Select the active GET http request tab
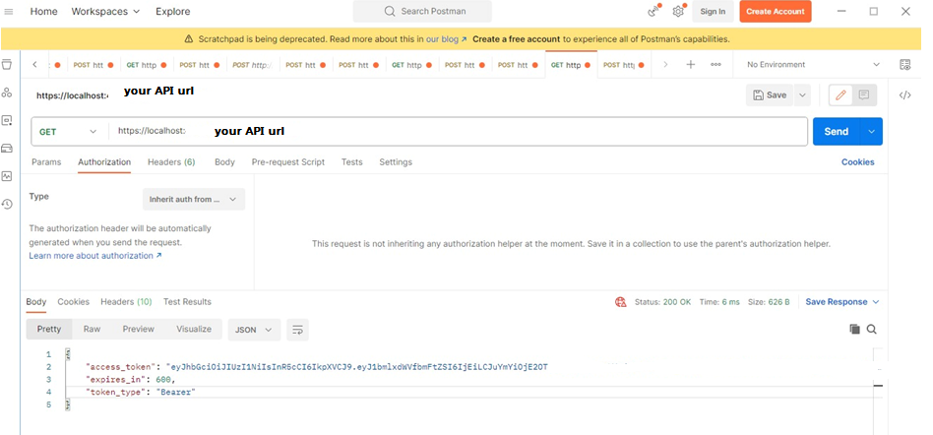Screen dimensions: 933x435 [571, 65]
